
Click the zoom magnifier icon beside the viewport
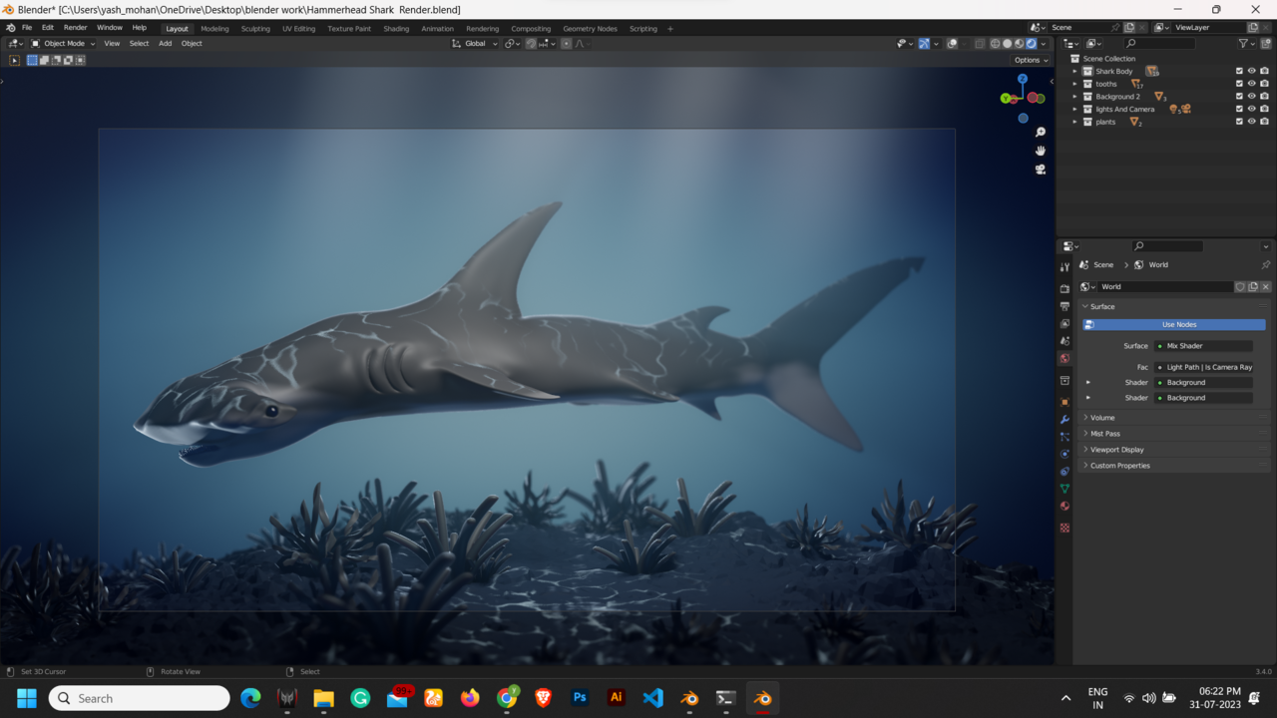[x=1041, y=131]
